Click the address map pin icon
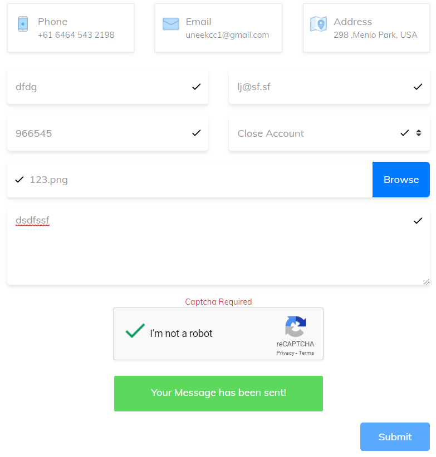436x457 pixels. click(318, 24)
